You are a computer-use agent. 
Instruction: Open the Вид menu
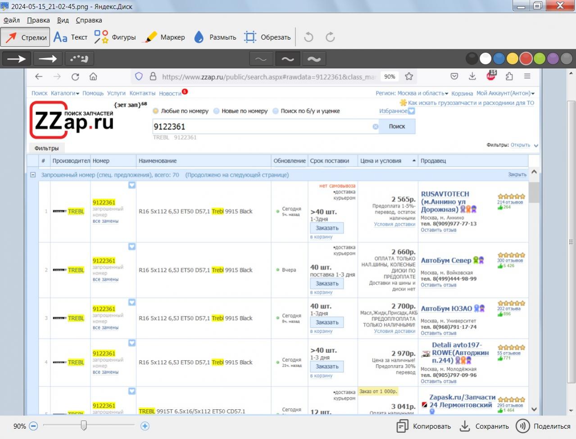(x=63, y=20)
